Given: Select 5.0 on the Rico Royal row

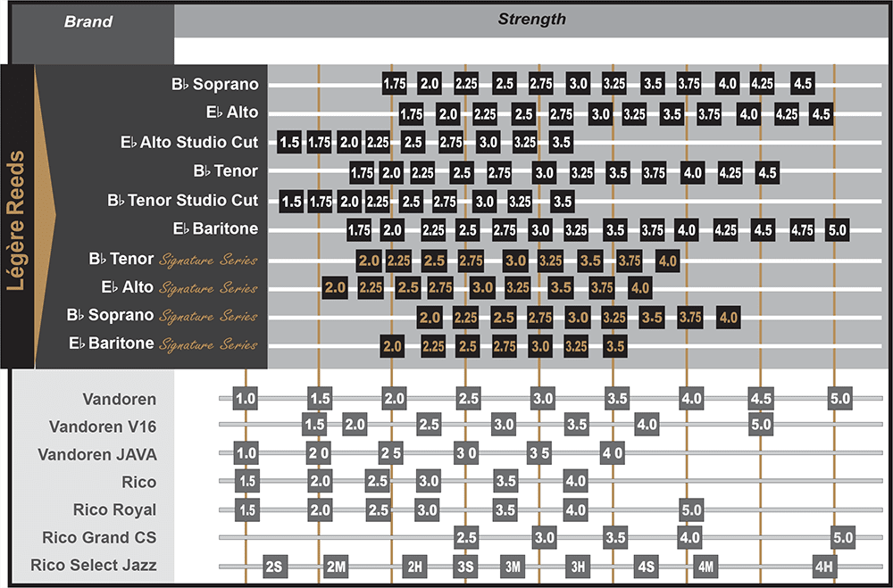Looking at the screenshot, I should point(691,510).
